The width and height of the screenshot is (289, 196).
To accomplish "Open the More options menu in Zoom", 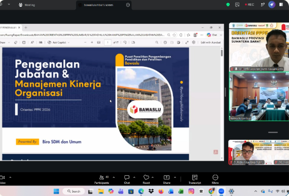I will coord(215,179).
